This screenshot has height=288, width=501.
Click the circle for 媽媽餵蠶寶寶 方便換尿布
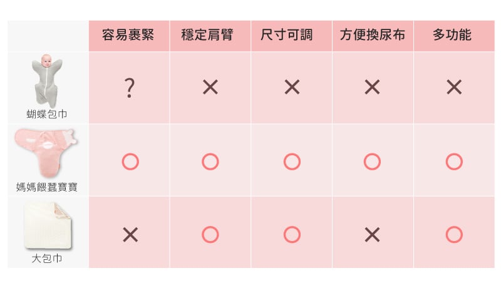click(372, 162)
